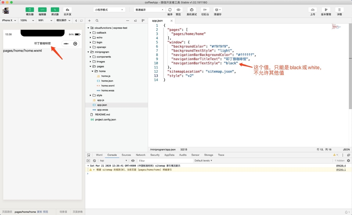Image resolution: width=352 pixels, height=215 pixels.
Task: Select home.wxml in the file tree
Action: click(108, 86)
